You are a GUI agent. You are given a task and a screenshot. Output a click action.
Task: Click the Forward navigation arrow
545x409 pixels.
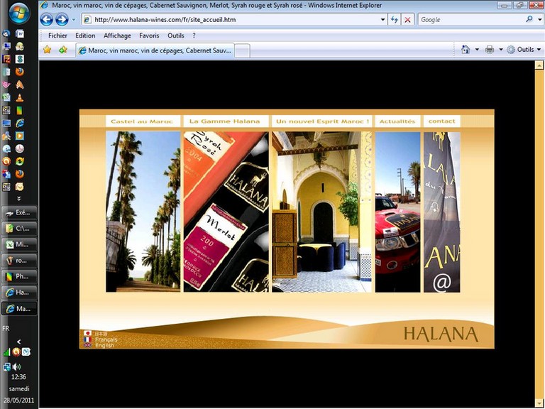tap(62, 20)
